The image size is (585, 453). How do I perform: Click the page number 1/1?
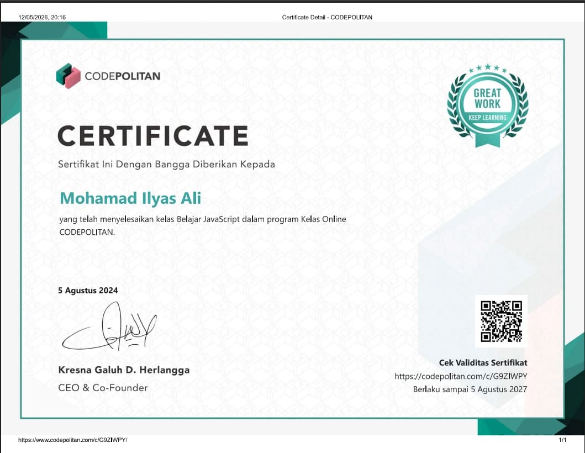[x=562, y=440]
